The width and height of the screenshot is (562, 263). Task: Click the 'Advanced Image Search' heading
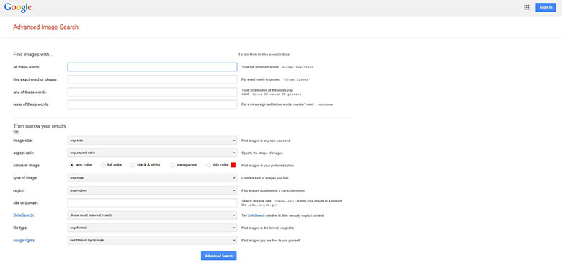(45, 27)
